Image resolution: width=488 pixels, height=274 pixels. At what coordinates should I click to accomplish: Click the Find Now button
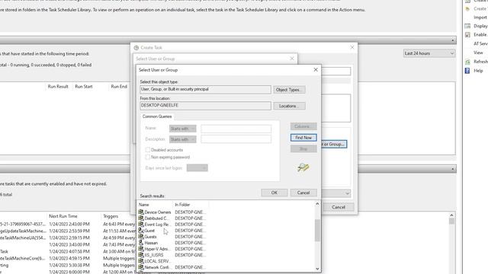303,137
